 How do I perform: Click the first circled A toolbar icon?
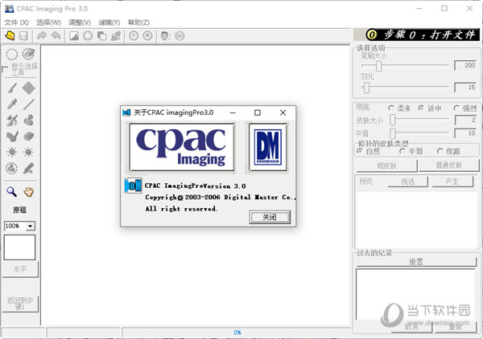(134, 36)
